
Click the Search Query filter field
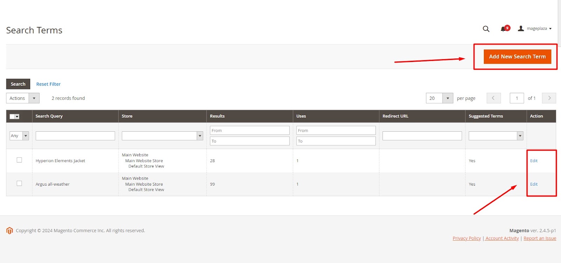(75, 136)
